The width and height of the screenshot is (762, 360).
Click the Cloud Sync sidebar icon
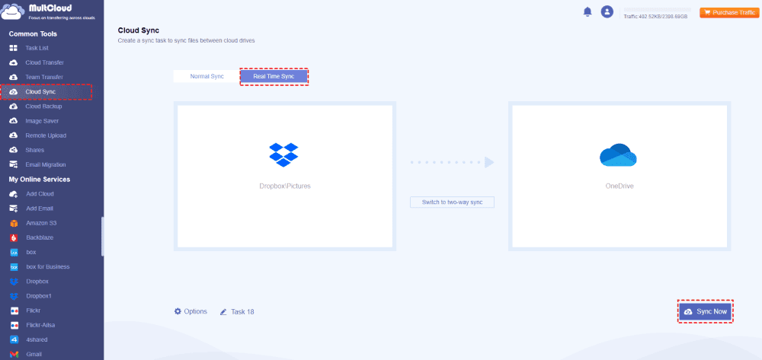coord(14,91)
